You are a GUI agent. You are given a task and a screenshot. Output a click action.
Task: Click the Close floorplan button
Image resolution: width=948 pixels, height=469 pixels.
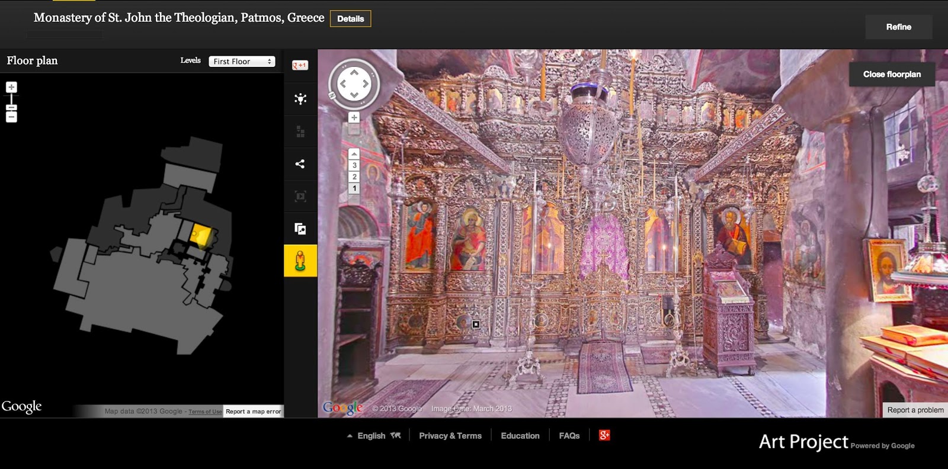tap(892, 74)
